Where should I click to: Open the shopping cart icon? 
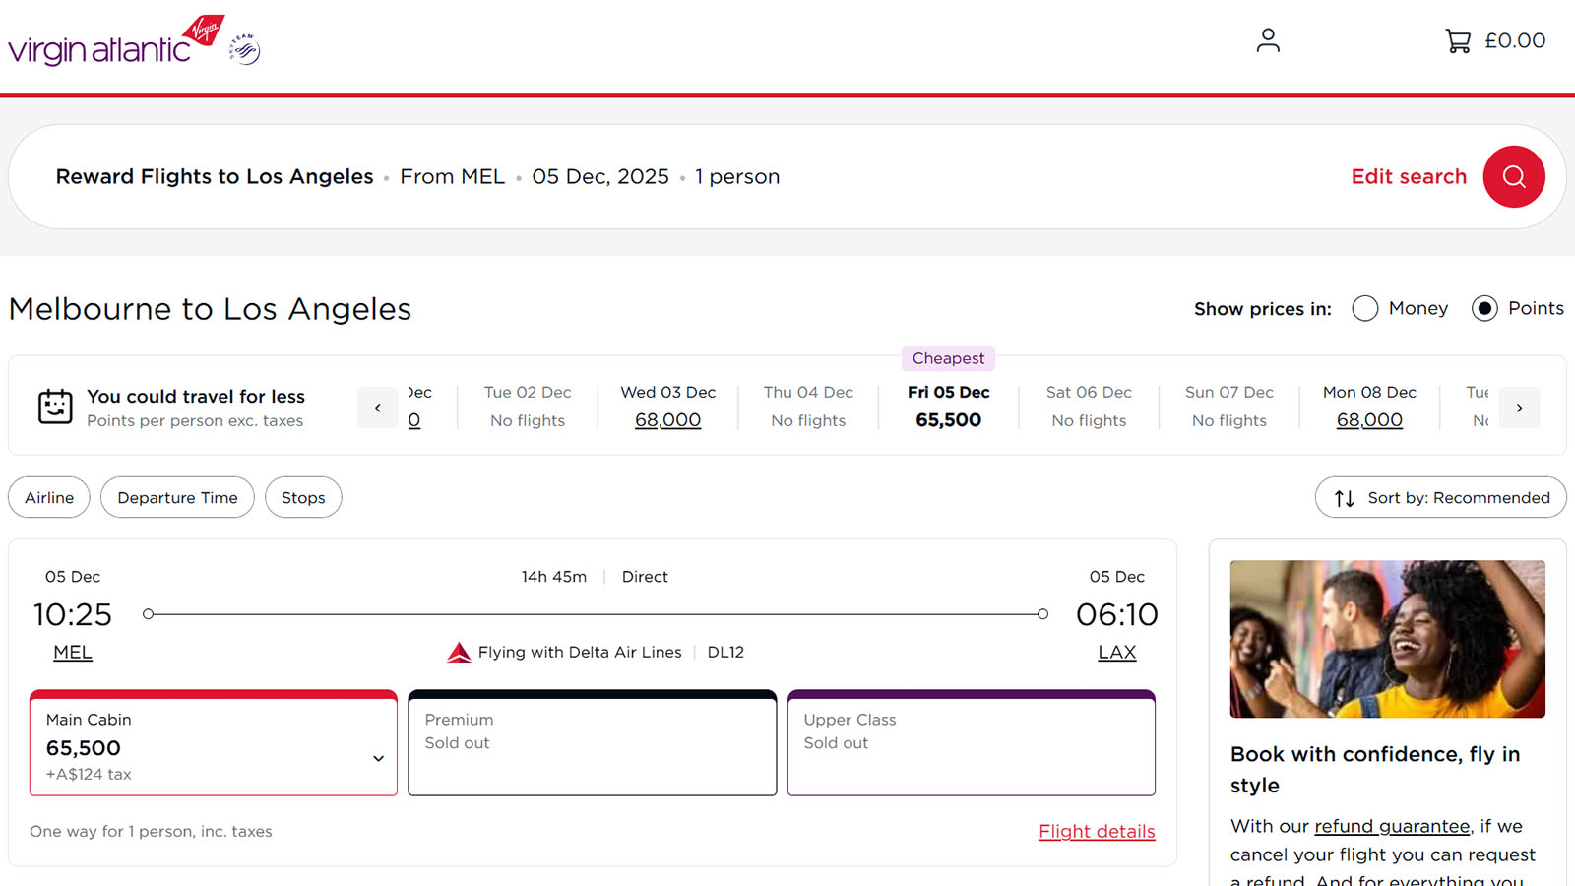[1458, 40]
